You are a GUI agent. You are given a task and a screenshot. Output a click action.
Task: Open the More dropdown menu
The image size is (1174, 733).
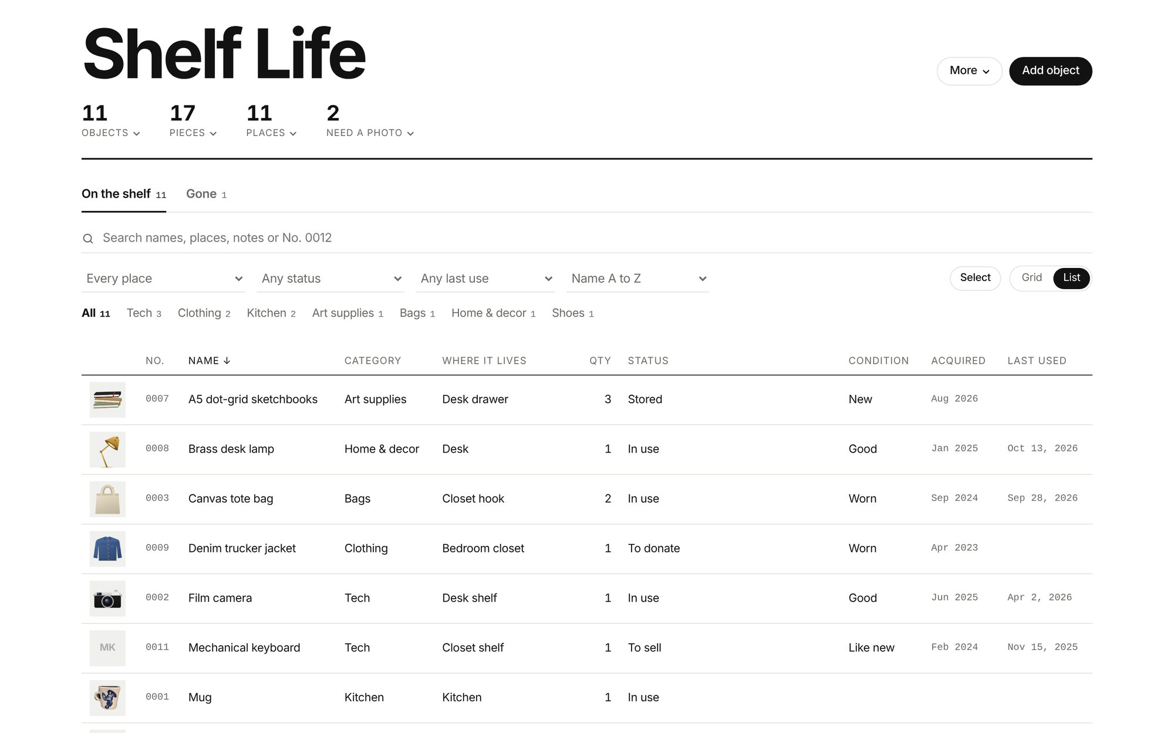coord(969,71)
